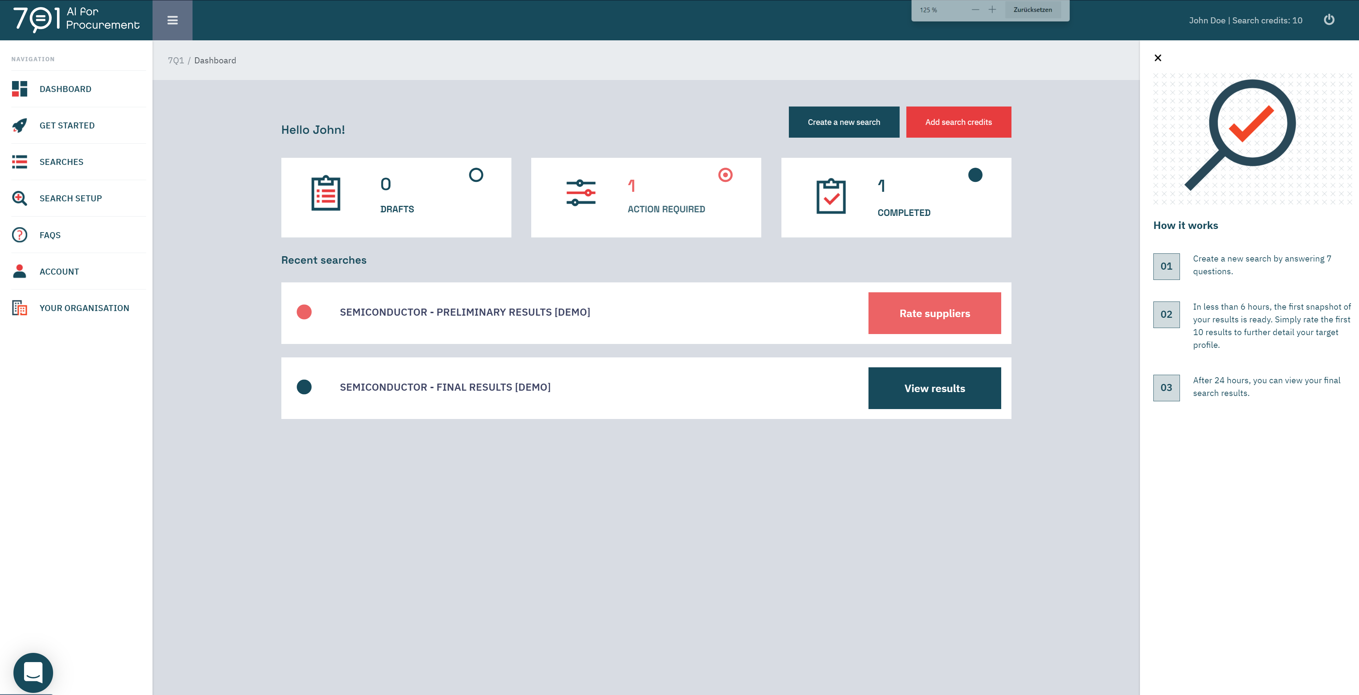Screen dimensions: 1359x695
Task: Close the How it works panel
Action: pyautogui.click(x=1158, y=58)
